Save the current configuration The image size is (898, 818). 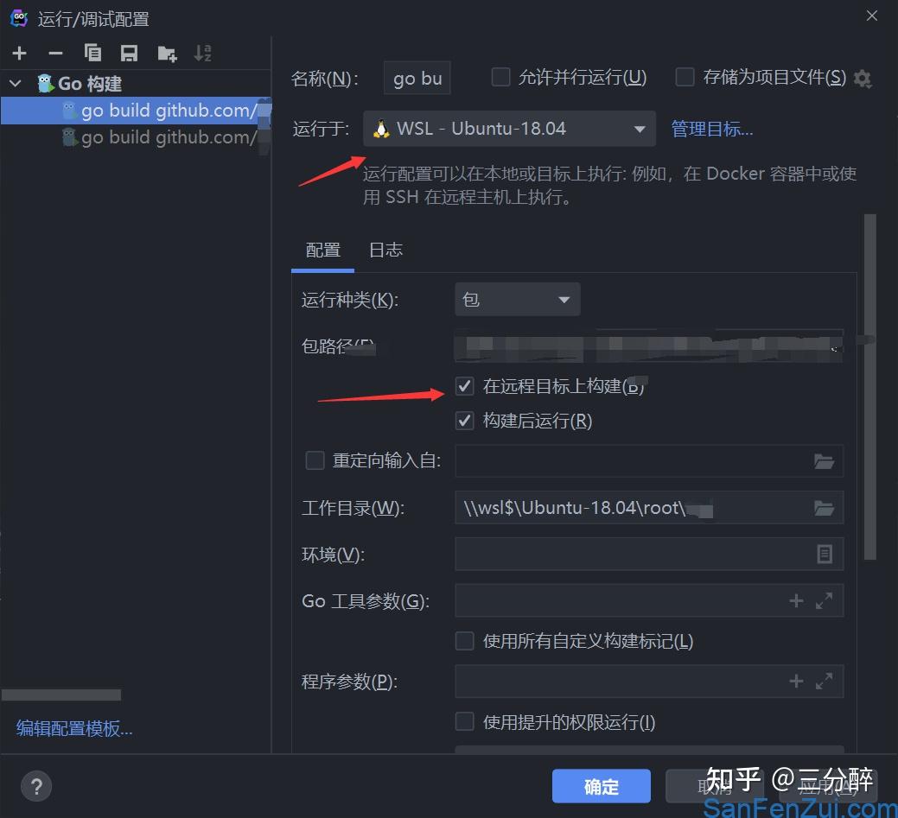point(129,53)
